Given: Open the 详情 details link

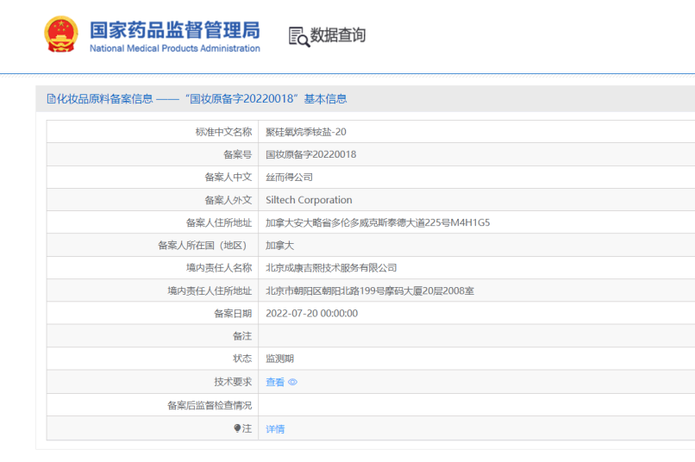Looking at the screenshot, I should (274, 428).
